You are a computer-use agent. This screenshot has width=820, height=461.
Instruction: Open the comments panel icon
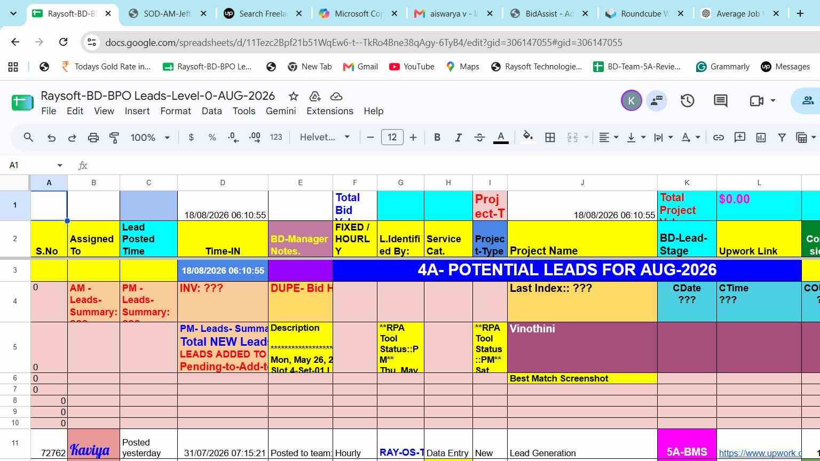pyautogui.click(x=721, y=101)
